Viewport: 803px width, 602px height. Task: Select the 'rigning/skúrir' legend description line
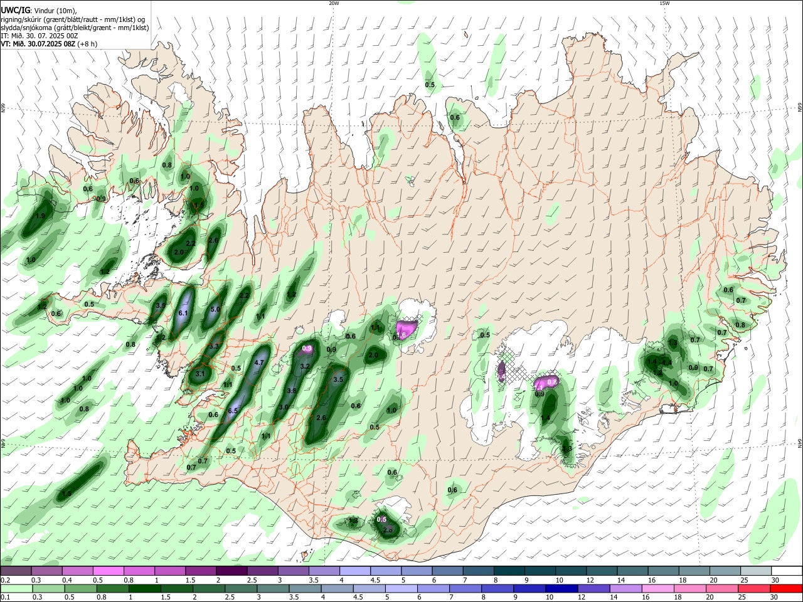coord(73,19)
